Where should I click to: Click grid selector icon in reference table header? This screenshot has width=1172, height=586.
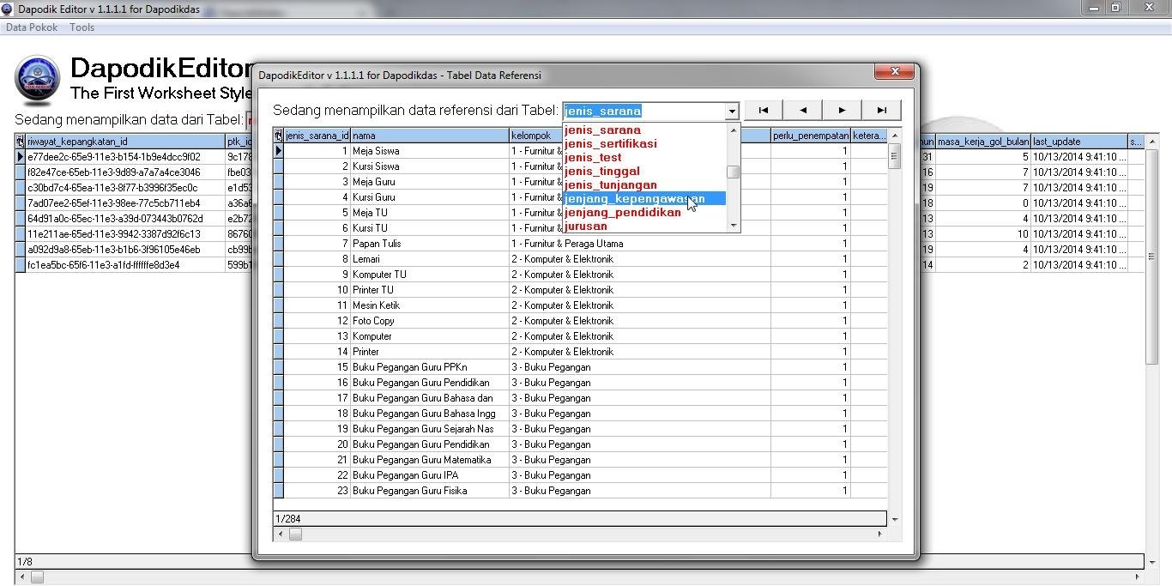click(279, 136)
